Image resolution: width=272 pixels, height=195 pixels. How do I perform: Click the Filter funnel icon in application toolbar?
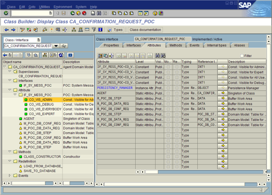point(94,30)
